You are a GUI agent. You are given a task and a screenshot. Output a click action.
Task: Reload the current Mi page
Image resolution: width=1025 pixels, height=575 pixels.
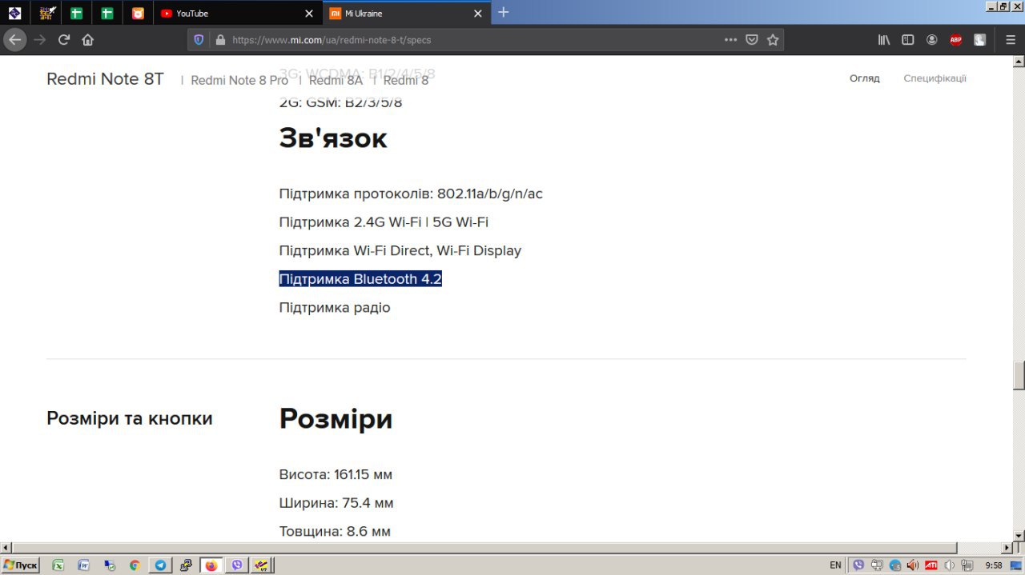click(64, 39)
